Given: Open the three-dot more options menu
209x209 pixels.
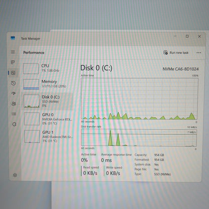Looking at the screenshot, I should click(x=198, y=53).
